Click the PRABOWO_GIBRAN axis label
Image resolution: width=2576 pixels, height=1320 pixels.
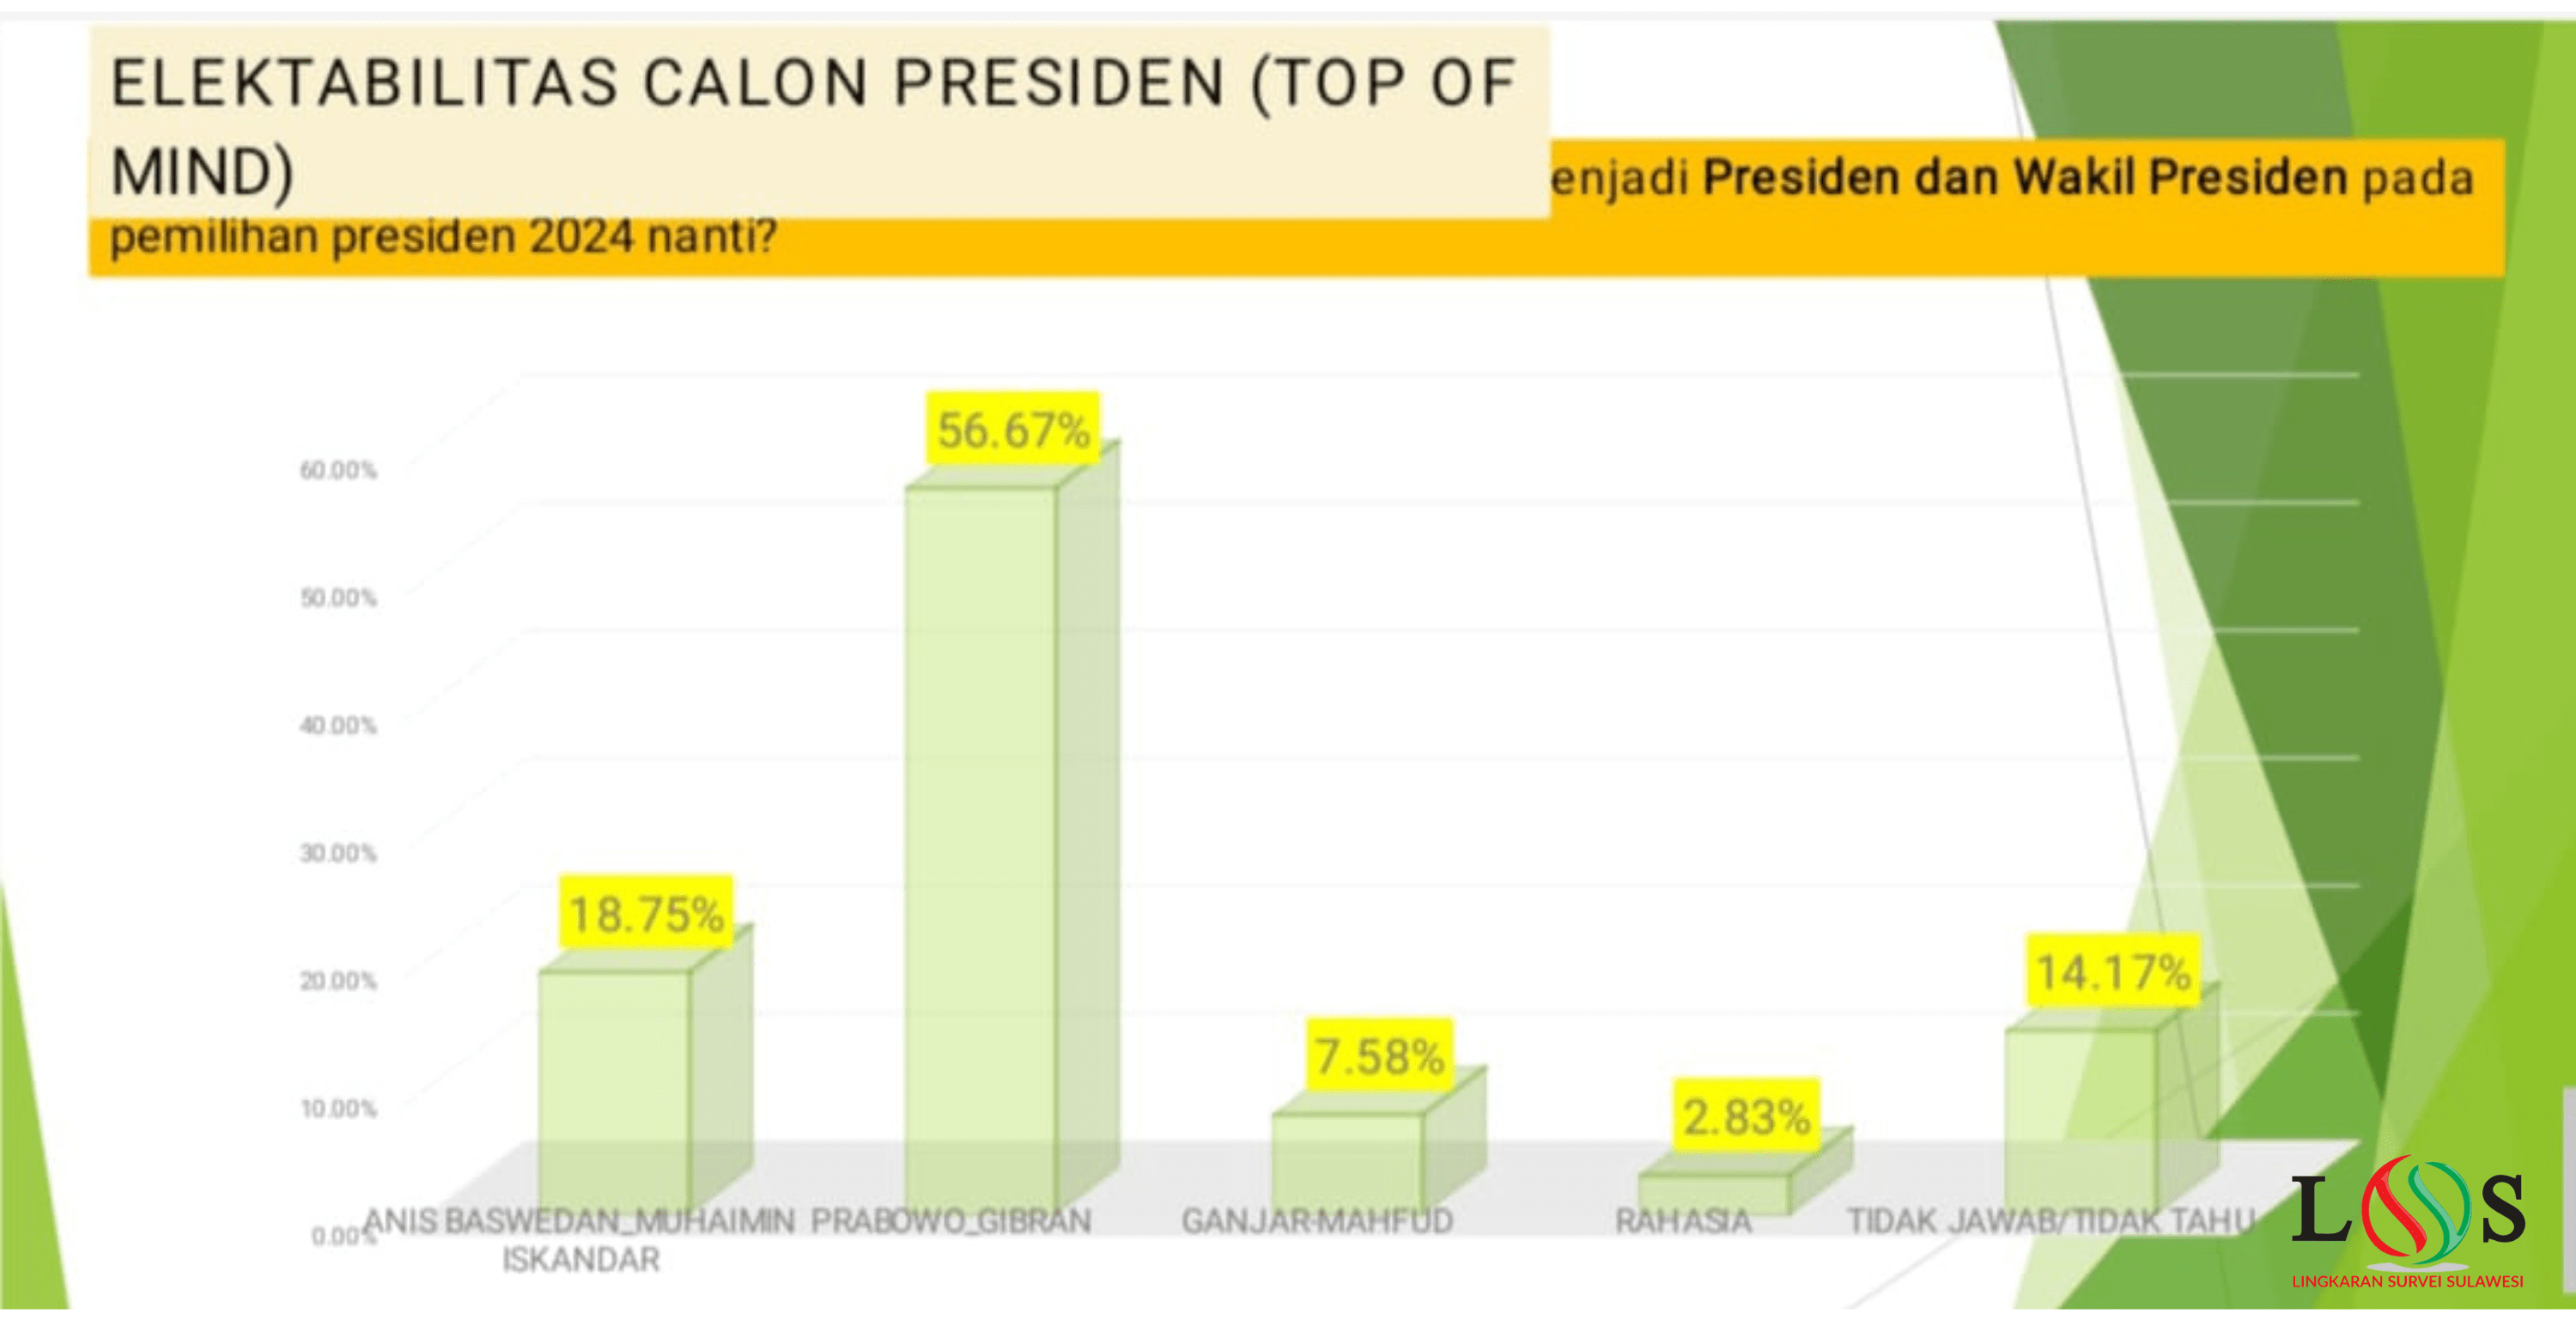(950, 1221)
